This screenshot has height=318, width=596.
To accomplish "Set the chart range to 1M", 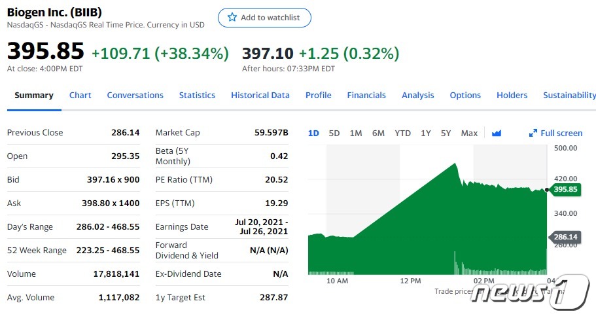I will coord(355,133).
